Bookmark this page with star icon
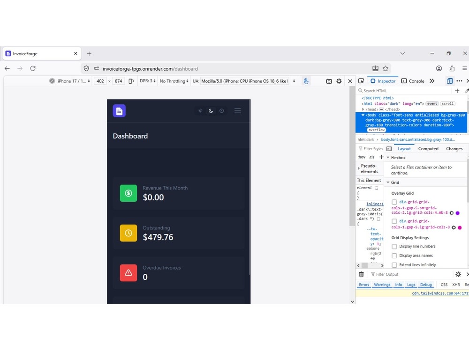The height and width of the screenshot is (351, 469). point(386,68)
